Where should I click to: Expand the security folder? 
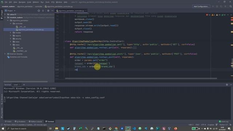point(11,39)
